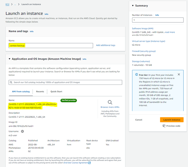Click the Number of instances field
The image size is (188, 167).
(158, 20)
